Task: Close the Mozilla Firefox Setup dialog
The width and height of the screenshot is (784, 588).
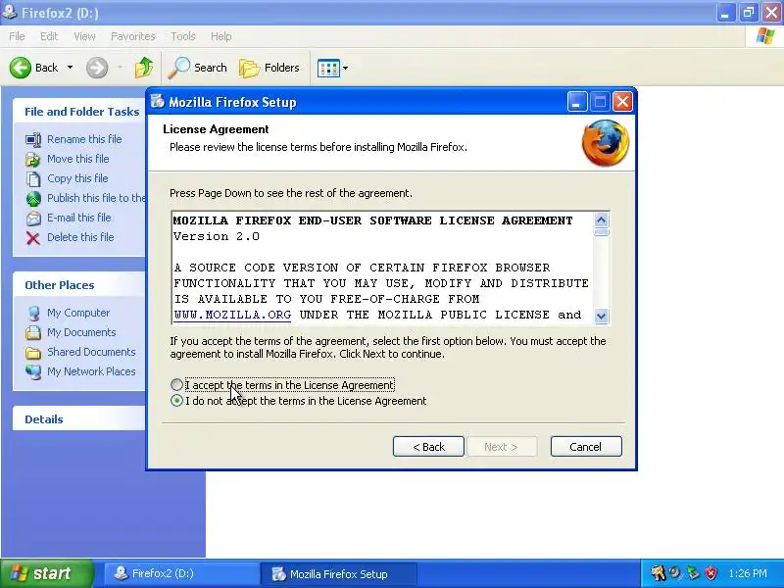Action: [x=622, y=102]
